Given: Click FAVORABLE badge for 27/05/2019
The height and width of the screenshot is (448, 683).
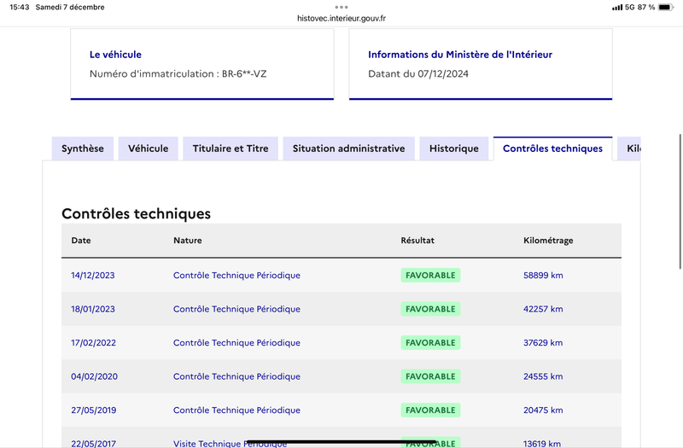Looking at the screenshot, I should pos(430,410).
